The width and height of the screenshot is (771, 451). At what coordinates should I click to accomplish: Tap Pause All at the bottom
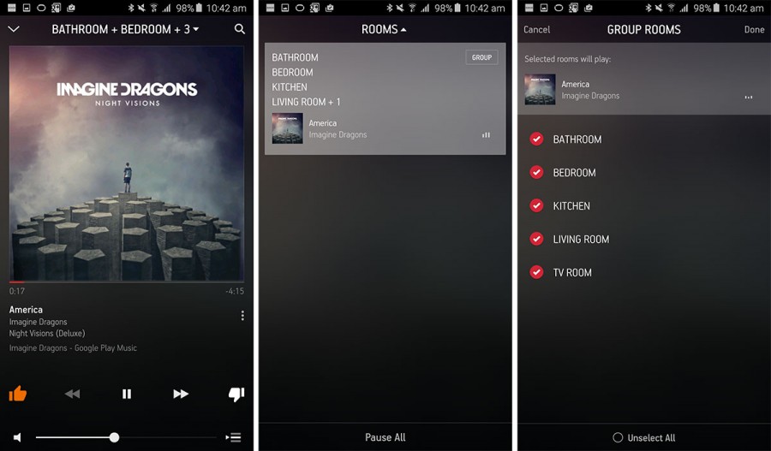(x=385, y=437)
